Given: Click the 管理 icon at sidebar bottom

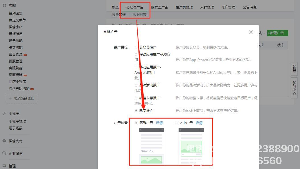Looking at the screenshot, I should pyautogui.click(x=4, y=166).
